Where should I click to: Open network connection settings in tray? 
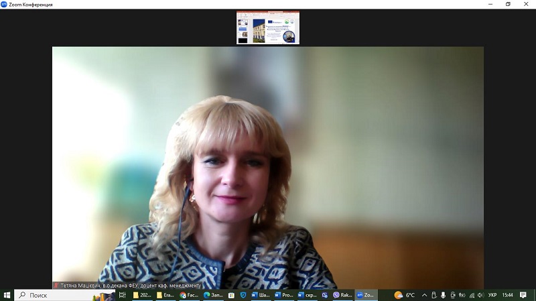[x=471, y=295]
